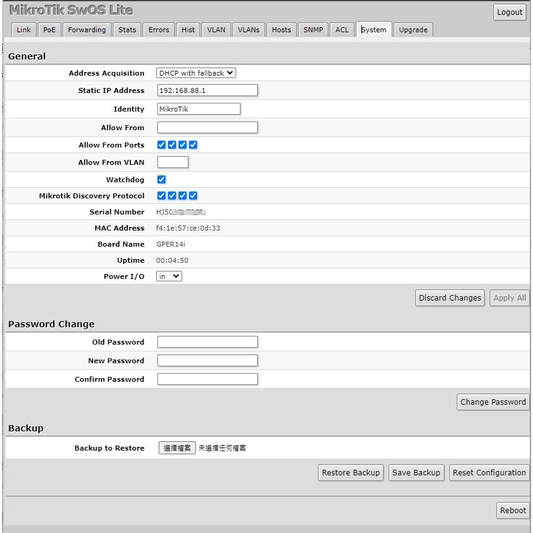
Task: Focus the Confirm Password field
Action: pyautogui.click(x=208, y=379)
